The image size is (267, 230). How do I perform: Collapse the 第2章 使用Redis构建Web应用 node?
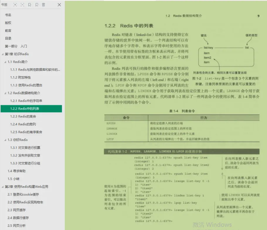(3, 187)
